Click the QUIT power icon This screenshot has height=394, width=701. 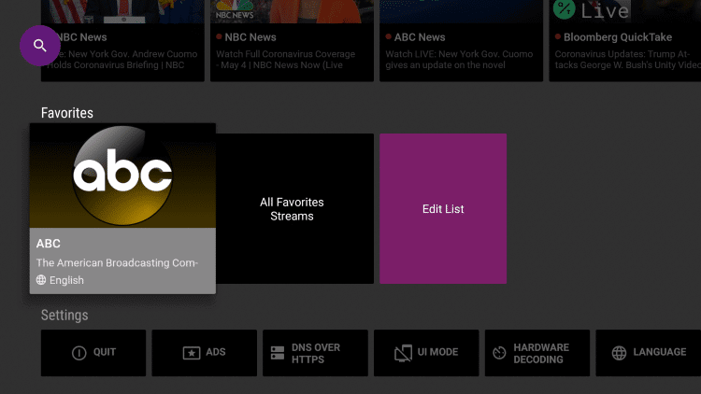pyautogui.click(x=79, y=353)
